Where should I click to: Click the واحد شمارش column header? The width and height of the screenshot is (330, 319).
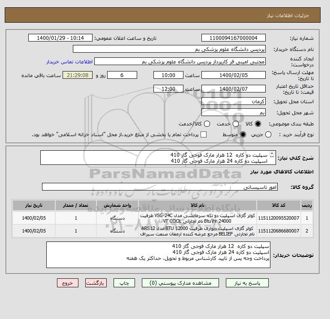coord(117,205)
